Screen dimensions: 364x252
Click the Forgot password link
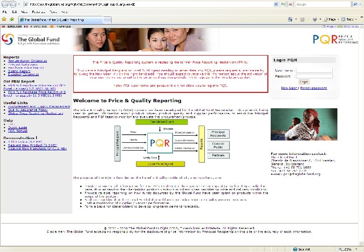(x=314, y=88)
